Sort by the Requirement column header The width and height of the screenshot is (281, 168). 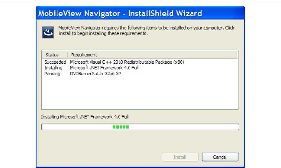click(84, 55)
